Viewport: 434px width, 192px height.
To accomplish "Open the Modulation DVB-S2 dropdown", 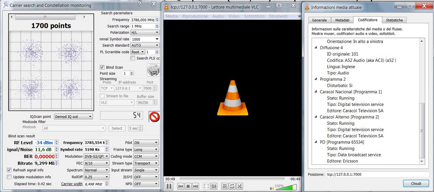I will coord(97,156).
